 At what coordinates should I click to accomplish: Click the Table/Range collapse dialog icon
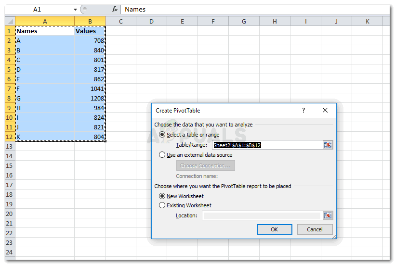coord(328,145)
